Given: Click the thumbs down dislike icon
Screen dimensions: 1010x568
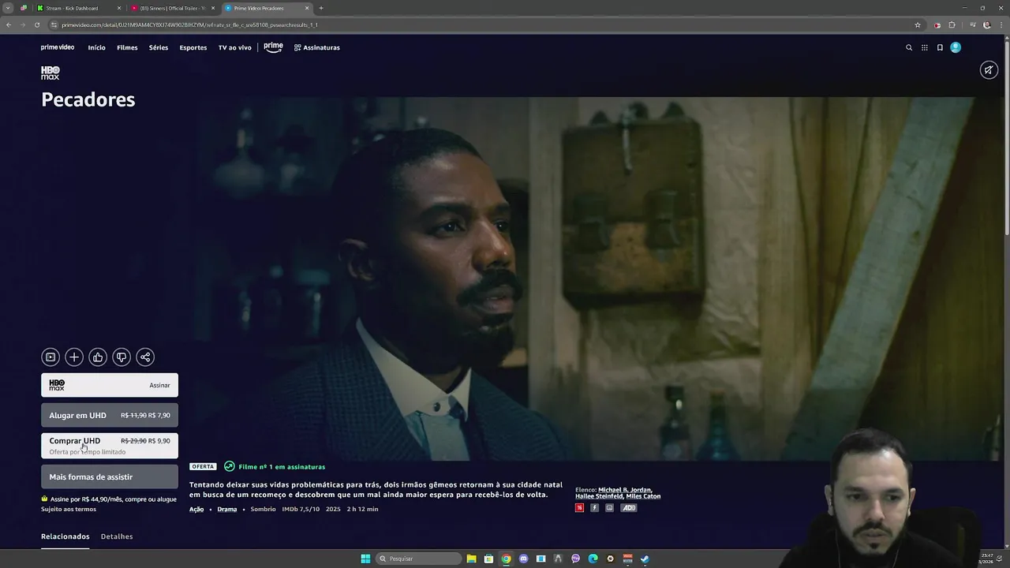Looking at the screenshot, I should click(x=122, y=357).
